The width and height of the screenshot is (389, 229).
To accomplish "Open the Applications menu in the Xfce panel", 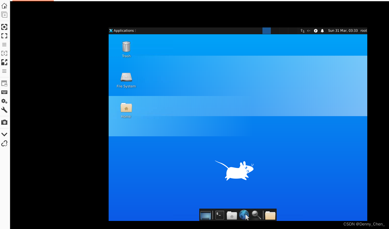I will [x=123, y=31].
